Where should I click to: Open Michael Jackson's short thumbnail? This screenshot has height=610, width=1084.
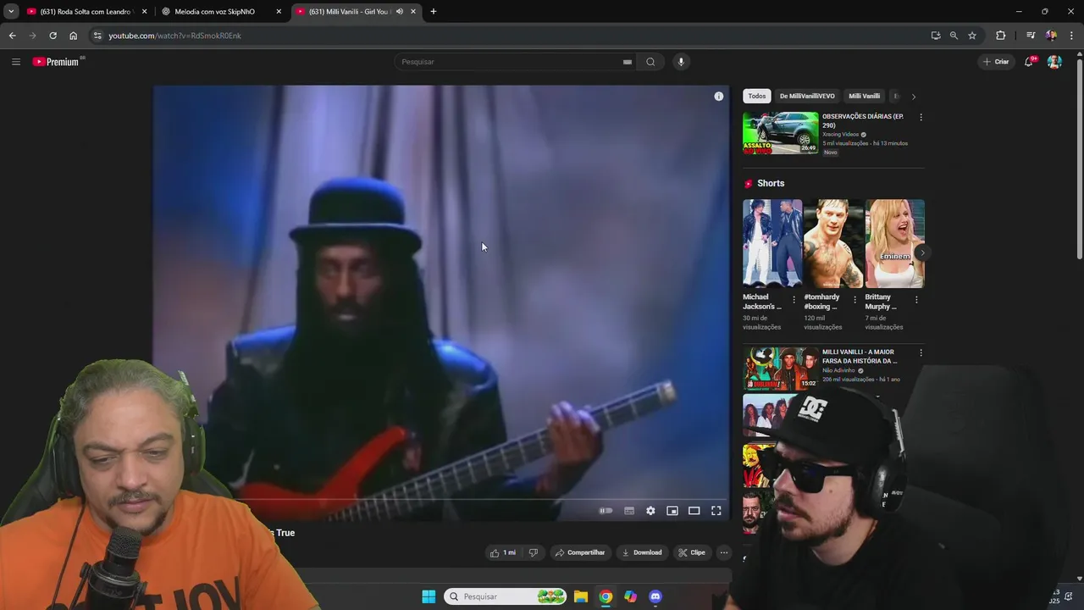coord(772,244)
